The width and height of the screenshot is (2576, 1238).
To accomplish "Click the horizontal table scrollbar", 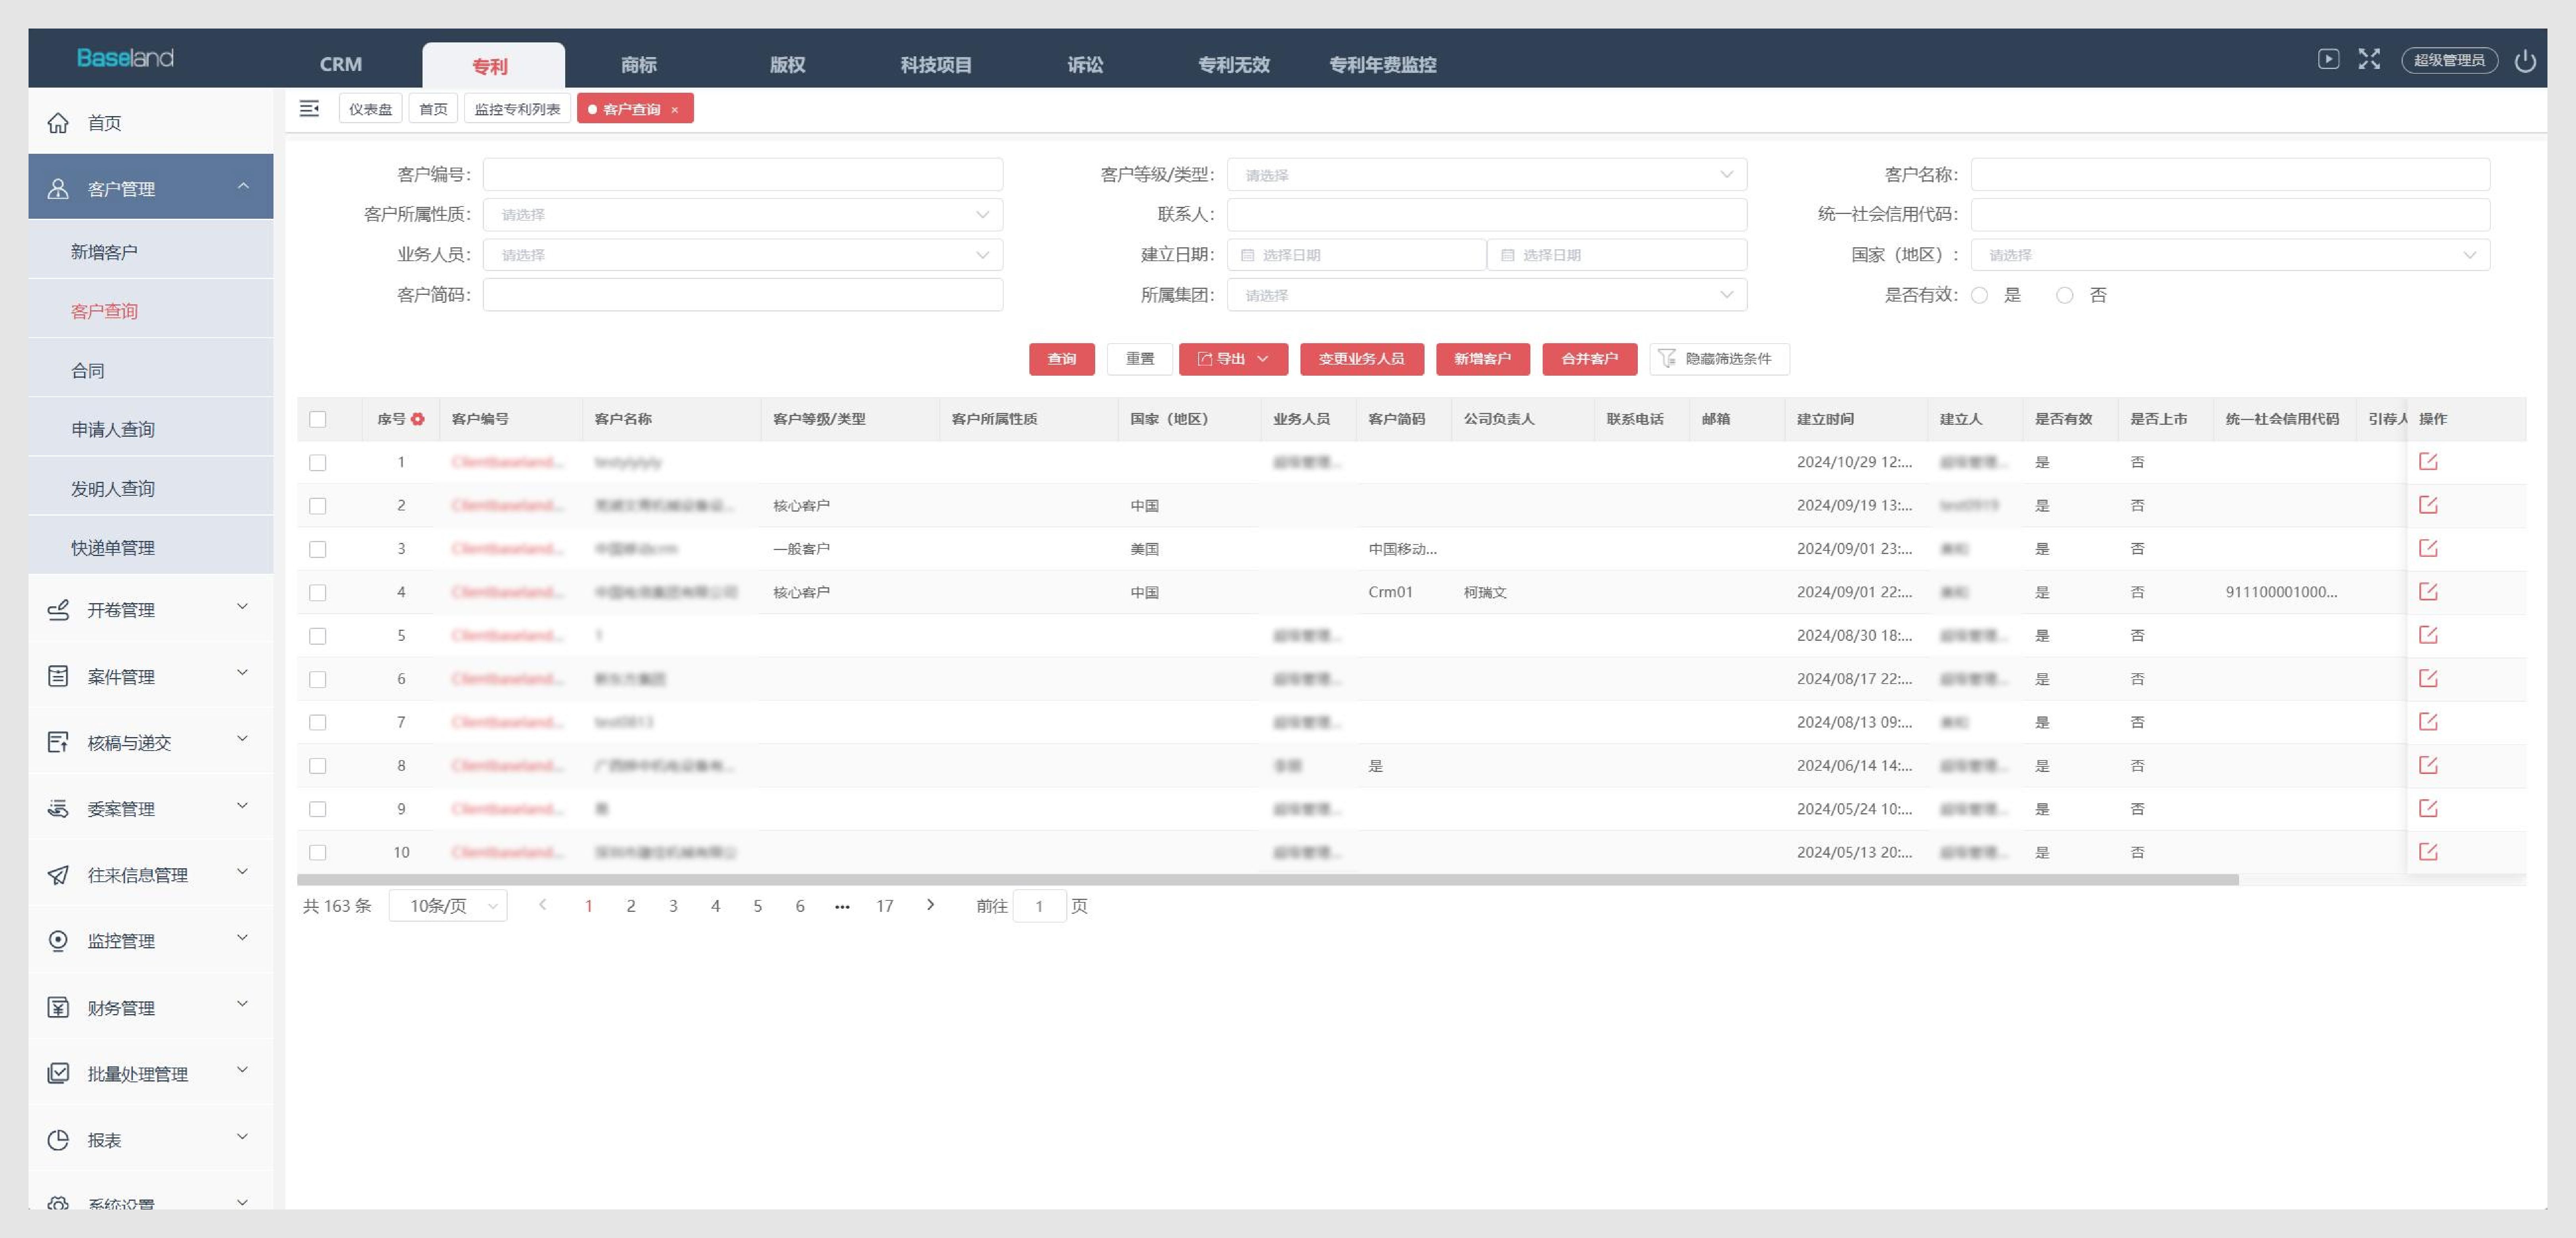I will 1267,880.
